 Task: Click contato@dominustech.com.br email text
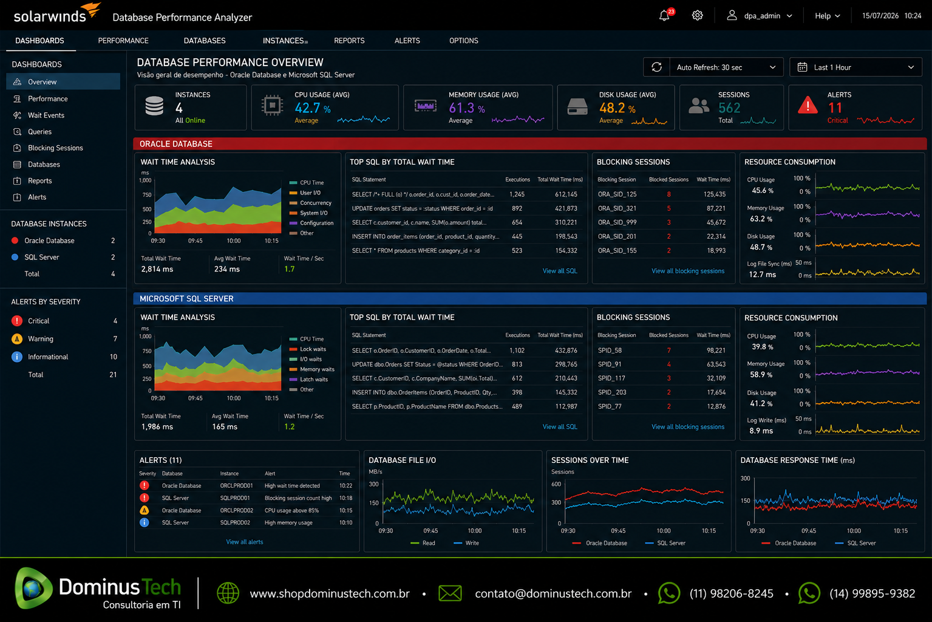553,593
